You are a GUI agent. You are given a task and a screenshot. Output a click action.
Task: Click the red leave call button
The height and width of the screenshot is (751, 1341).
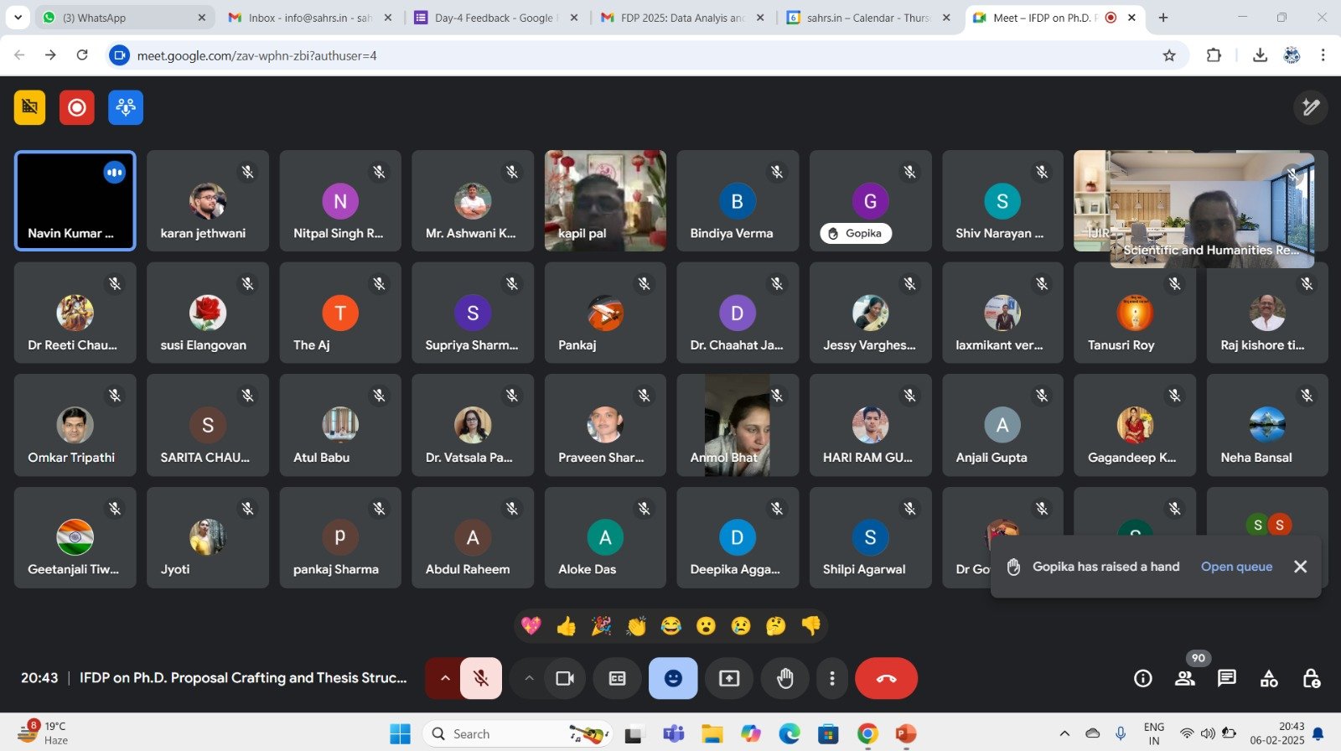point(886,678)
